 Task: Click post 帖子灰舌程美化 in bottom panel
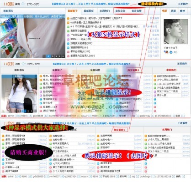(x=61, y=143)
